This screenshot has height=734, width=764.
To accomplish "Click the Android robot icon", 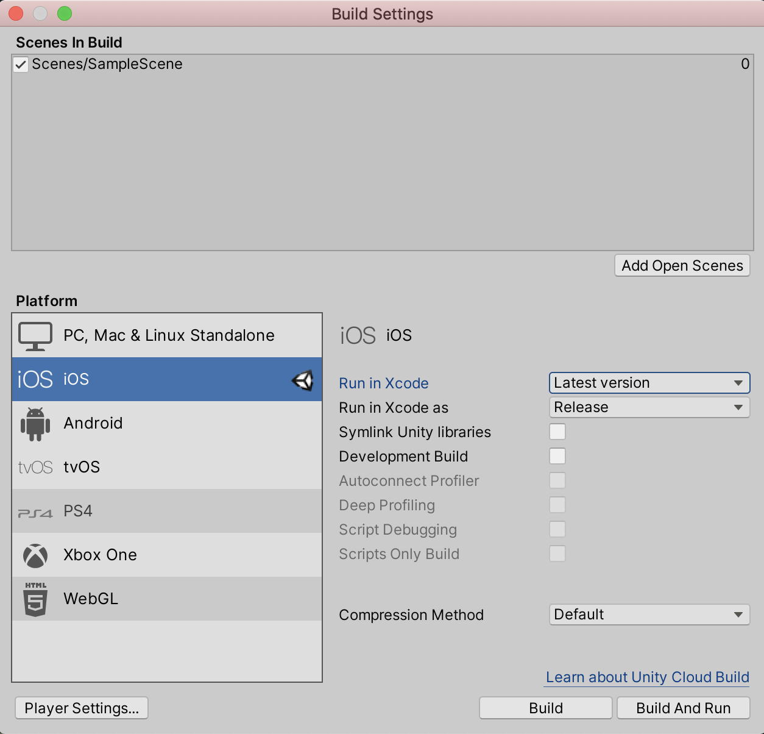I will point(35,424).
